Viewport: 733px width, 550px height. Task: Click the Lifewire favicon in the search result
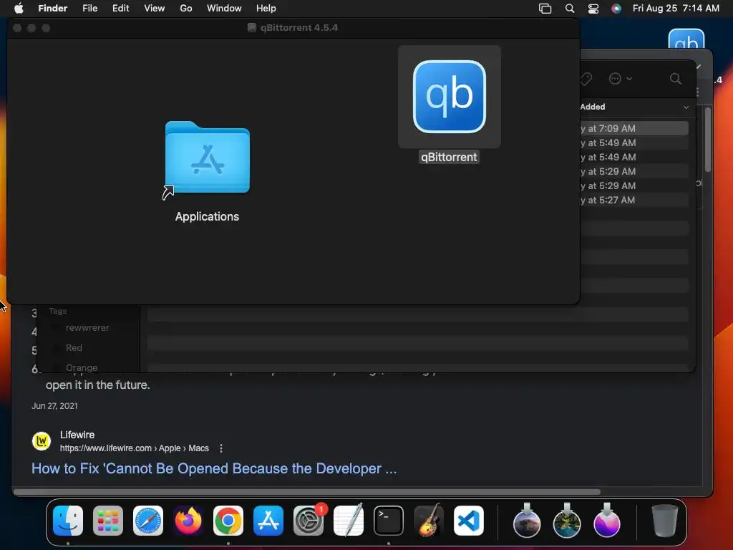[x=41, y=440]
